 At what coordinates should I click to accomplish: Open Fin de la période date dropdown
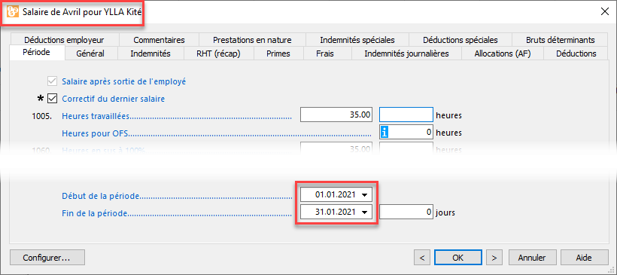365,212
